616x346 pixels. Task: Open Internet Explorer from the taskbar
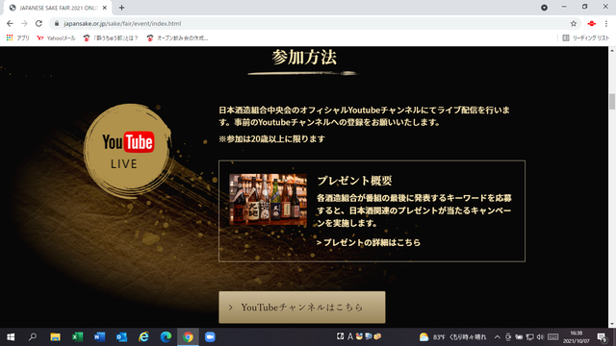click(x=143, y=337)
